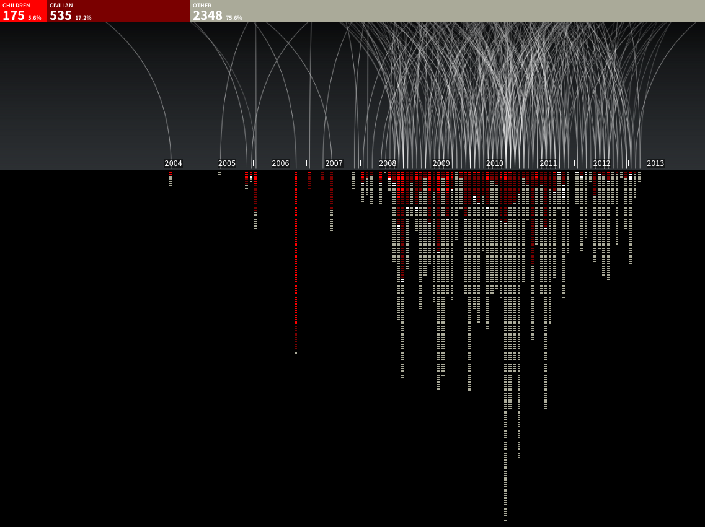Click the tick between 2006 and 2007
This screenshot has width=705, height=527.
(306, 163)
